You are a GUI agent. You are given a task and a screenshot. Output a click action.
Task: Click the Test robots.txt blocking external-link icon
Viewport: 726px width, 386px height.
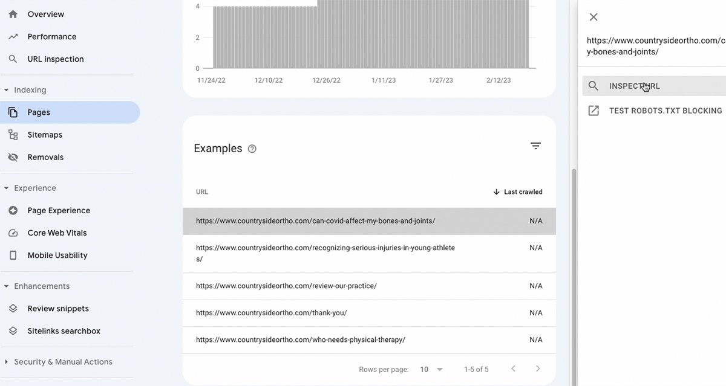594,111
